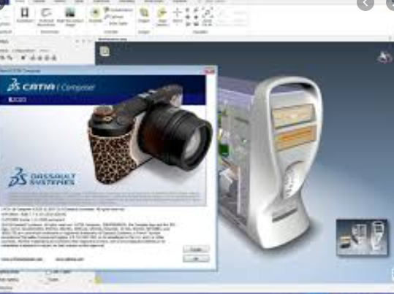Click the black square icon in the left panel's toolbar
Viewport: 394px width, 294px height.
23,58
